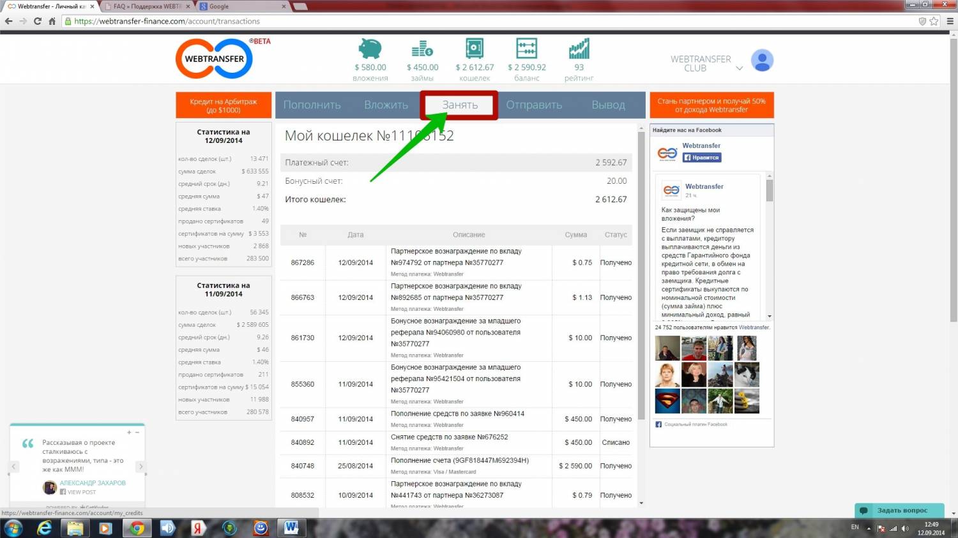Click the Кредит на Арбитраж button
Image resolution: width=958 pixels, height=538 pixels.
point(224,105)
